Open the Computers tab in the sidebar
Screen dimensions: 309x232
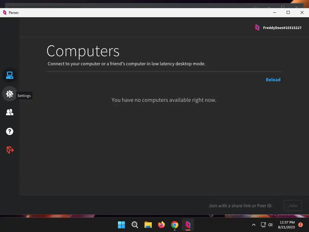9,75
